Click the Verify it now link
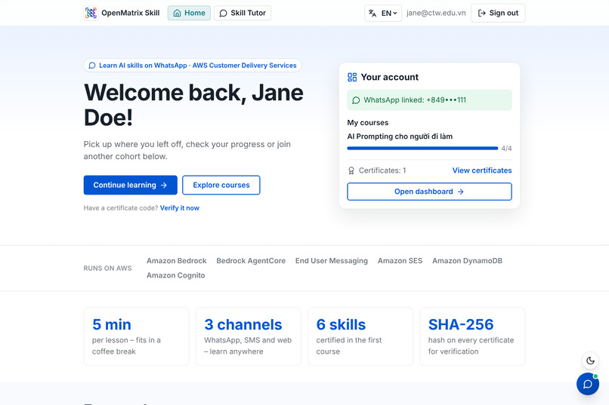 pyautogui.click(x=179, y=208)
